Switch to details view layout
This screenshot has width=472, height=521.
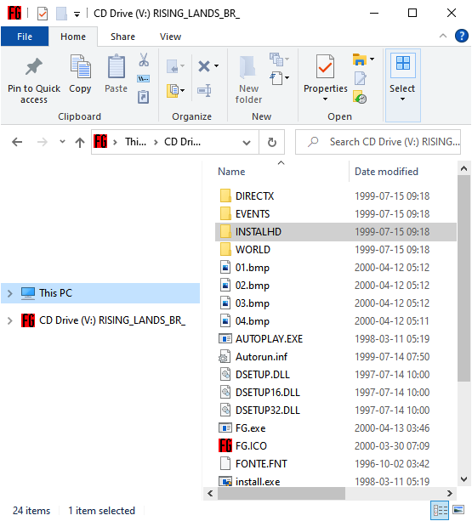pyautogui.click(x=440, y=510)
